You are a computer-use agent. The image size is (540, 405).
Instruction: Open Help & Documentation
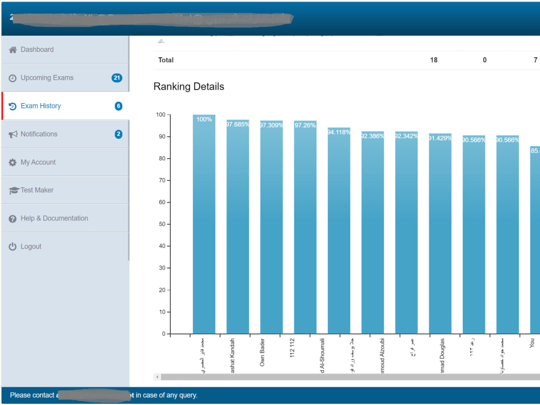click(x=65, y=218)
